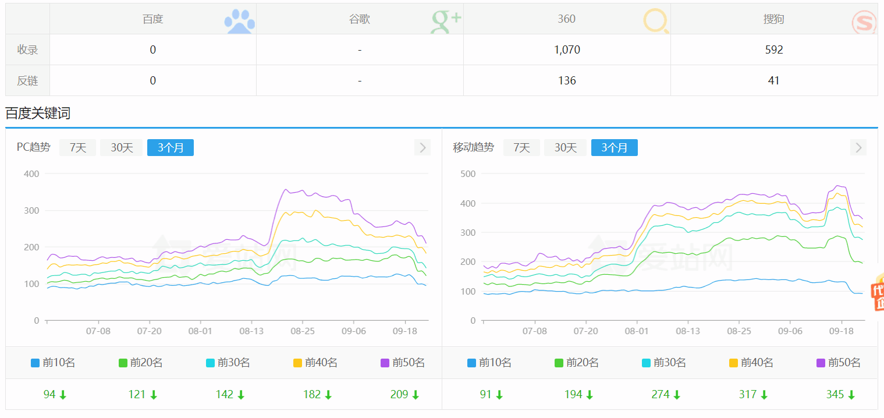
Task: Click the Google plus logo icon
Action: tap(446, 21)
